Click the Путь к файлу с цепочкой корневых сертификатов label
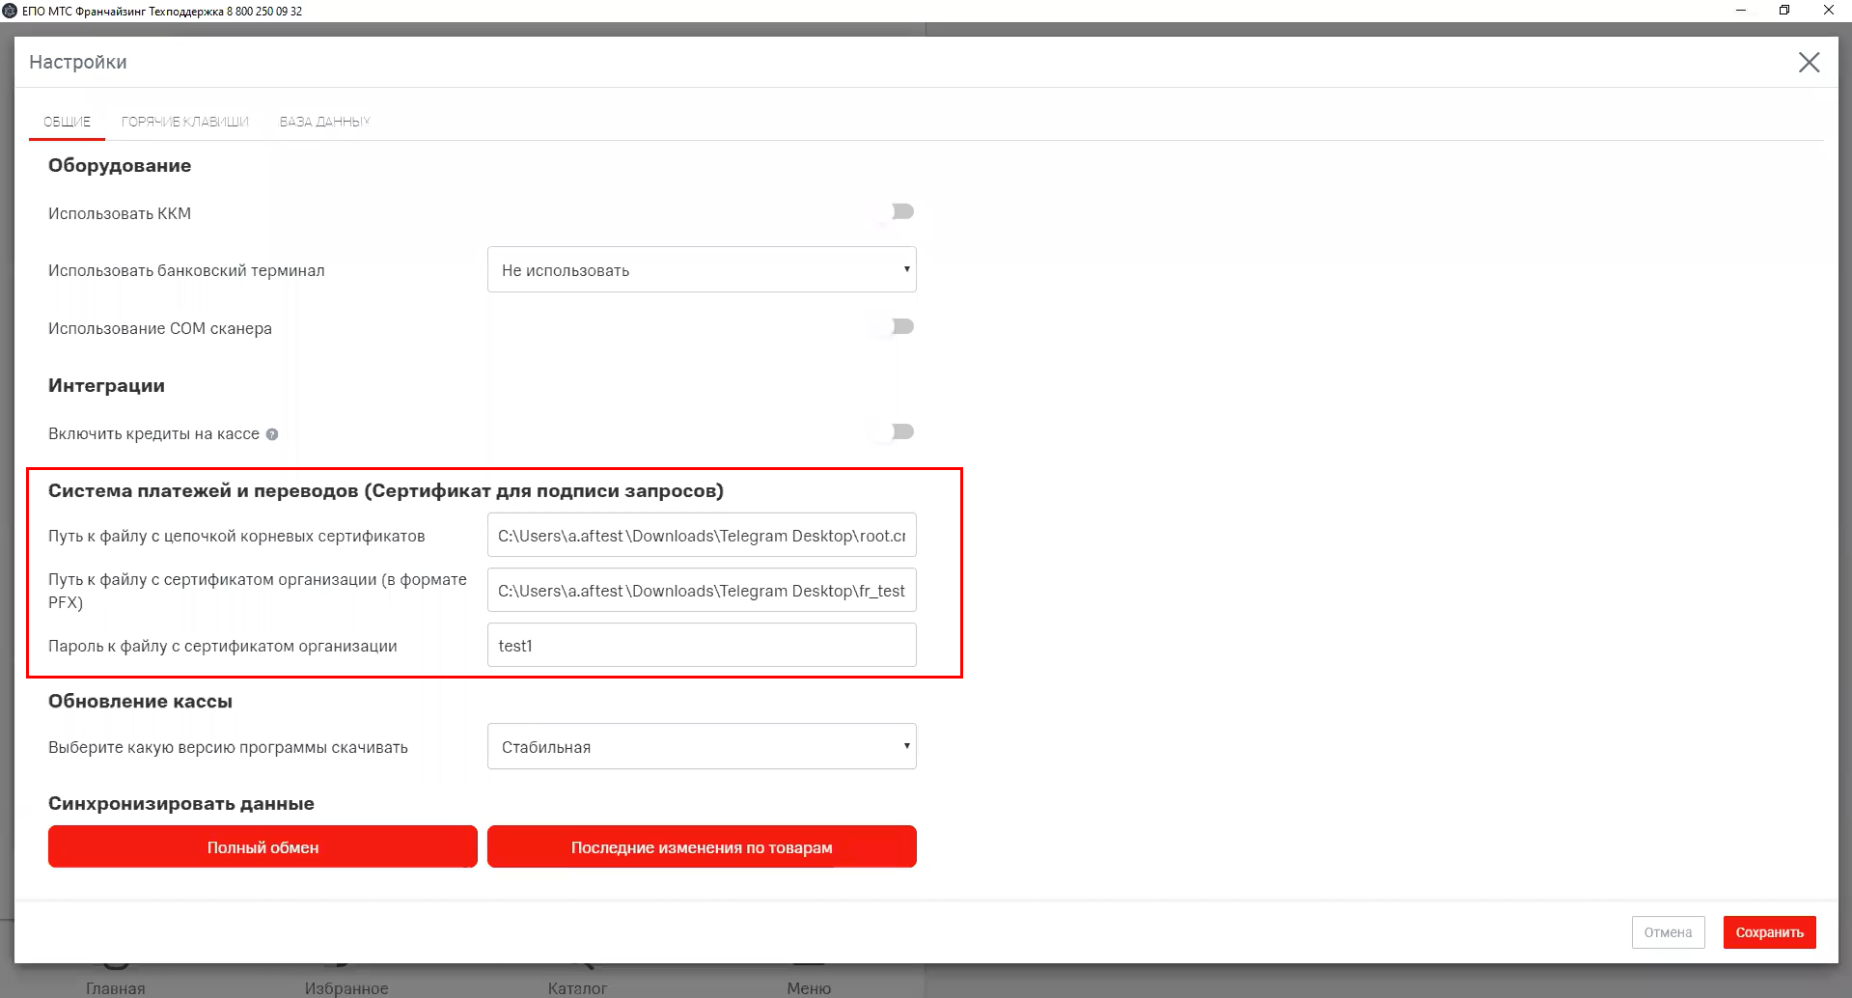Image resolution: width=1852 pixels, height=998 pixels. tap(236, 536)
